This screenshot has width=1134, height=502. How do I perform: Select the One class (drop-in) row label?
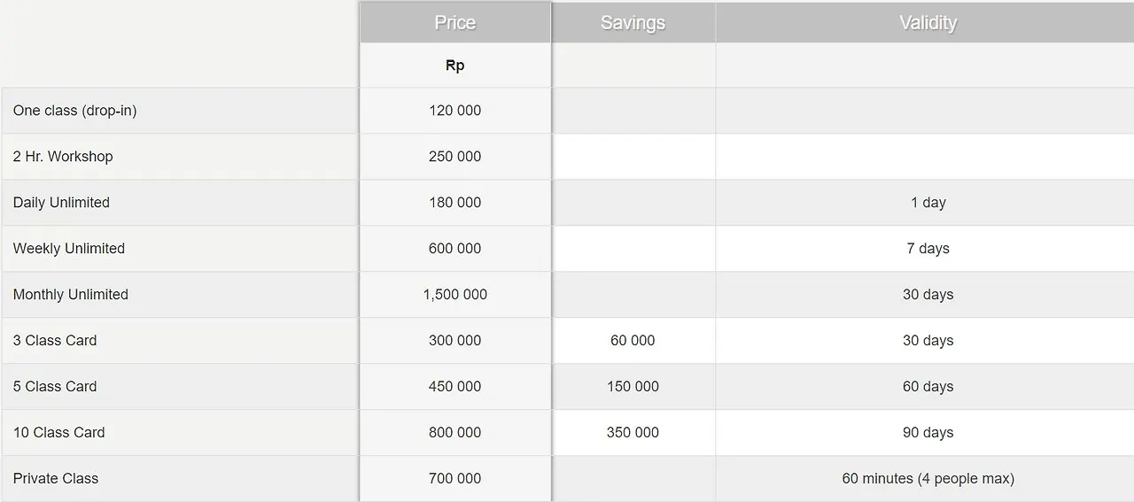(x=74, y=111)
